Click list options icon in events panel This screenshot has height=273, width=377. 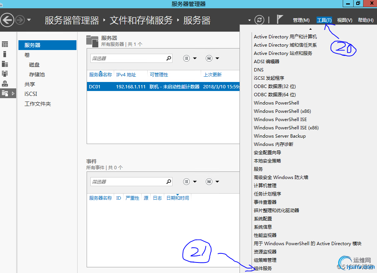point(186,182)
